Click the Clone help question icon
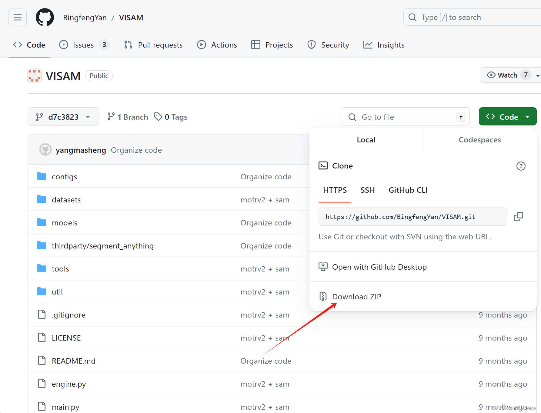 (521, 166)
